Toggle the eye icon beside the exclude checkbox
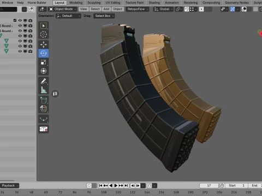The width and height of the screenshot is (262, 196). pyautogui.click(x=20, y=20)
